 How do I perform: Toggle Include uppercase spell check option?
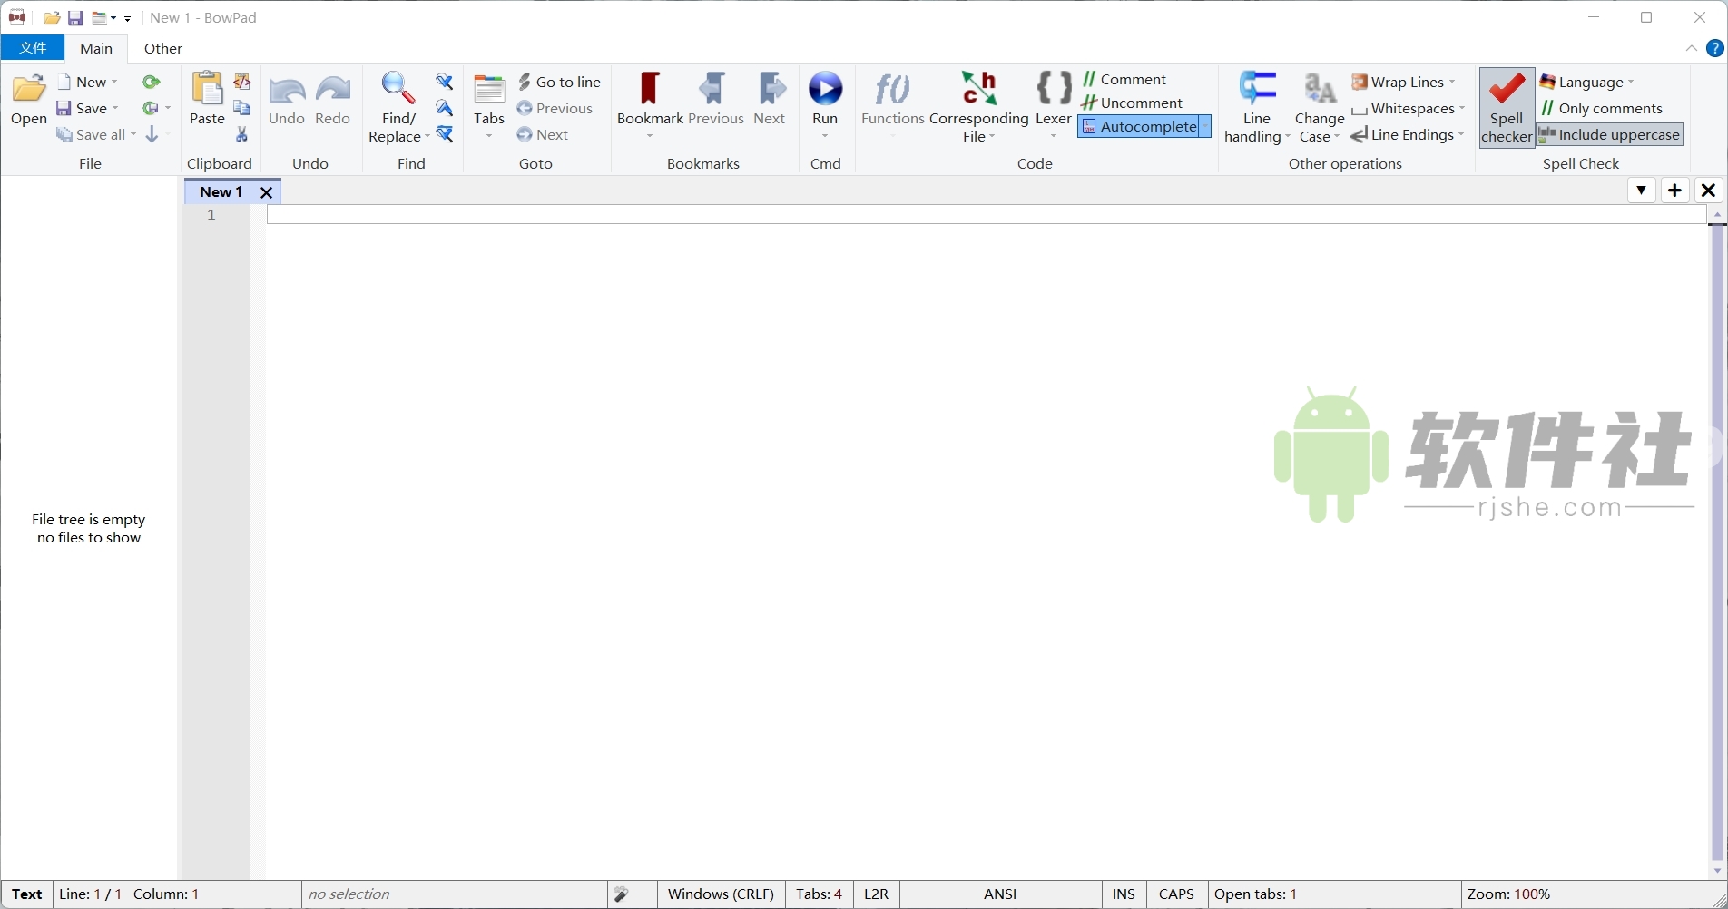[1610, 135]
